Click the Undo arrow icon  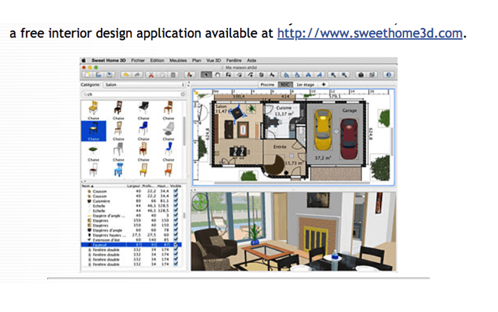click(126, 75)
